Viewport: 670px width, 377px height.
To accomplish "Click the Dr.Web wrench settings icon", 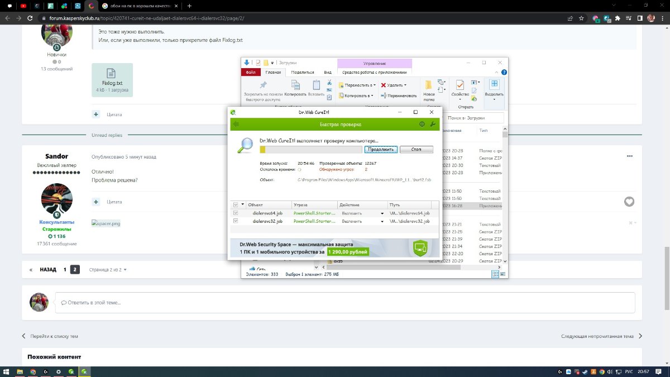I will tap(432, 124).
